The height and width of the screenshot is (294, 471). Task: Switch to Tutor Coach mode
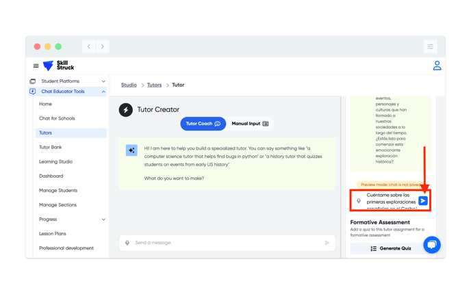point(203,124)
